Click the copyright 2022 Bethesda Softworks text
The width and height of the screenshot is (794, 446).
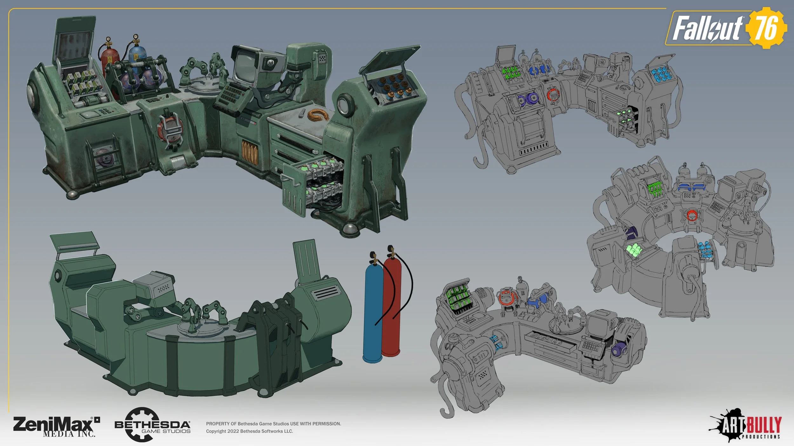[249, 431]
